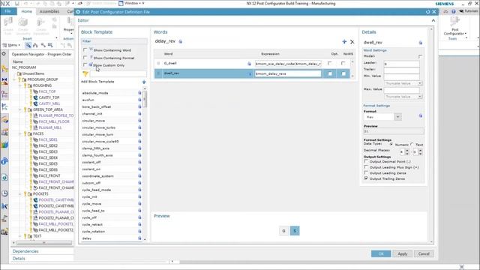Click the filter funnel icon in Block Template
This screenshot has height=270, width=480.
85,73
